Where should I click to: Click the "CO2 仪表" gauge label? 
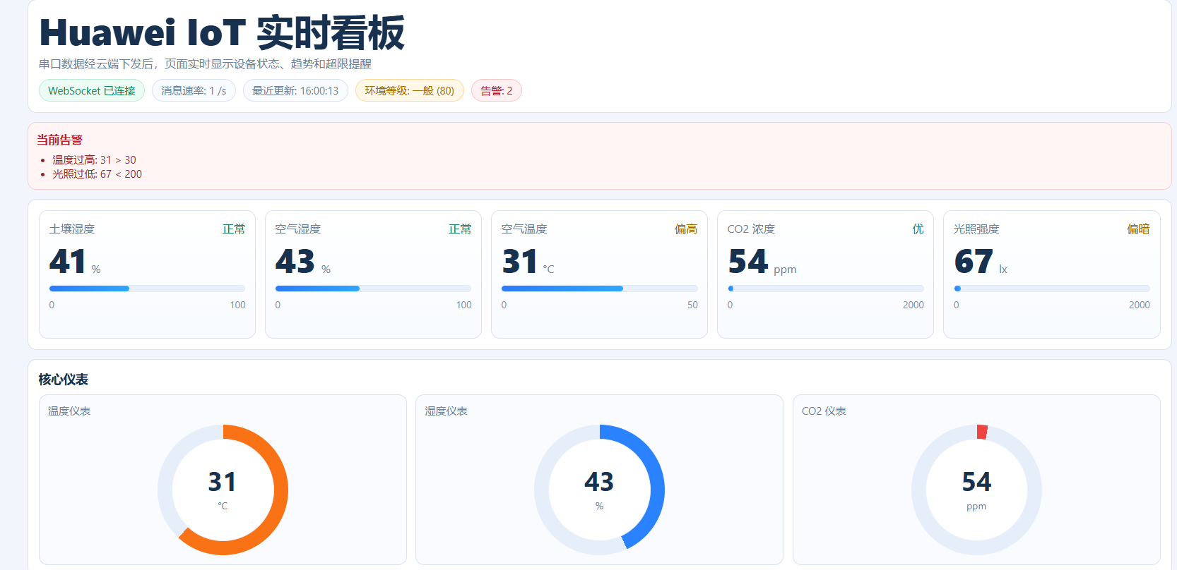pos(824,411)
